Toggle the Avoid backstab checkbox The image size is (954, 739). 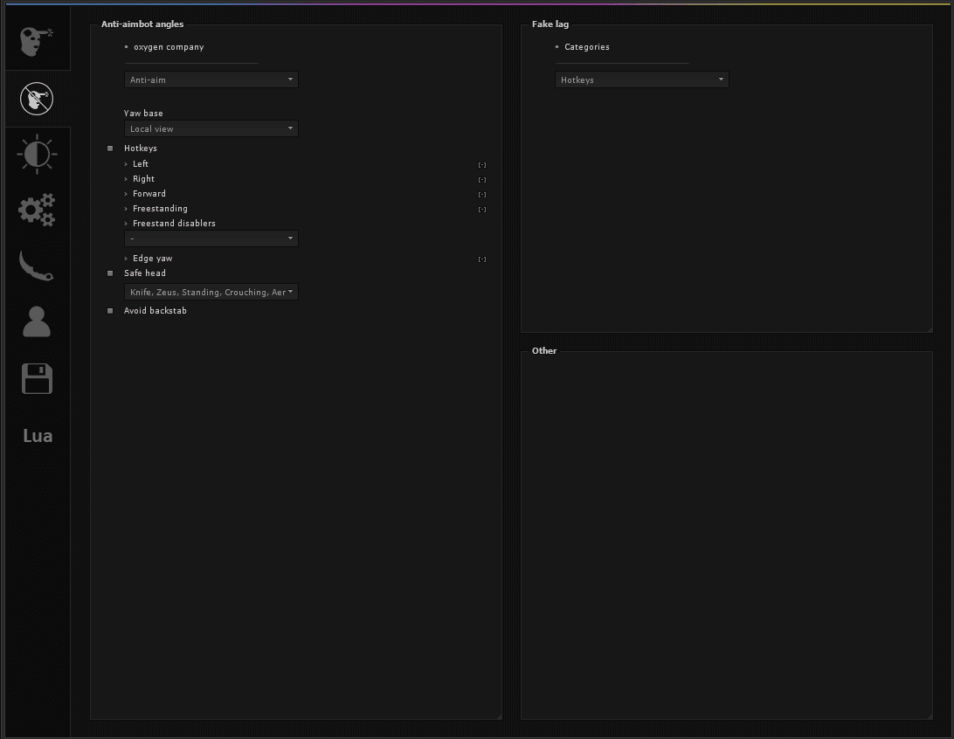coord(110,311)
